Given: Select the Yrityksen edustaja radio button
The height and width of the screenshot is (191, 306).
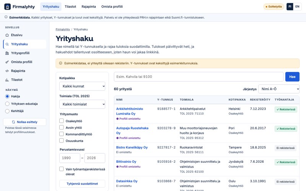Looking at the screenshot, I should pos(7,104).
